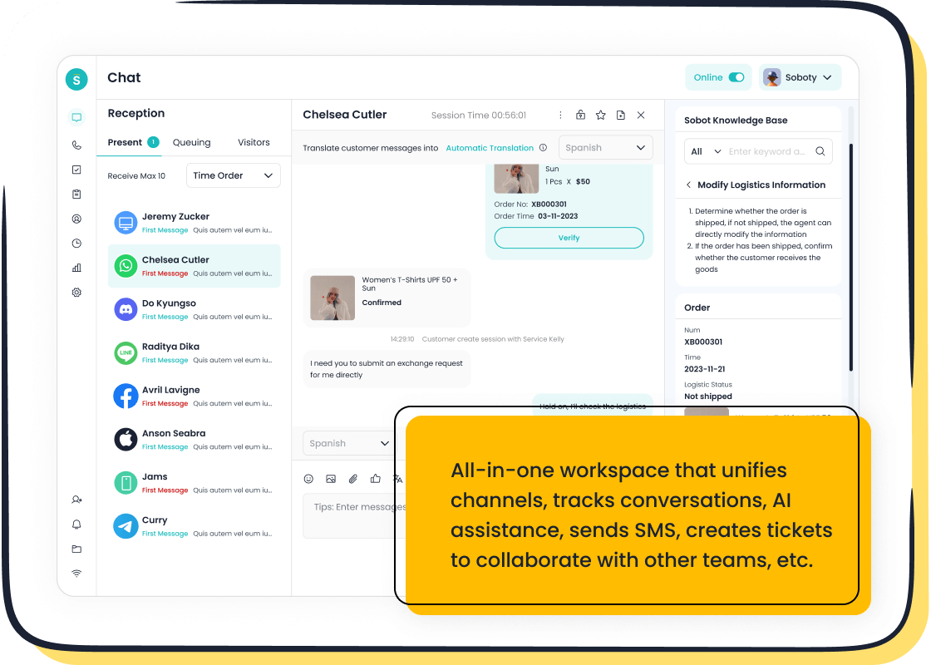Switch to the Queuing tab

tap(191, 142)
